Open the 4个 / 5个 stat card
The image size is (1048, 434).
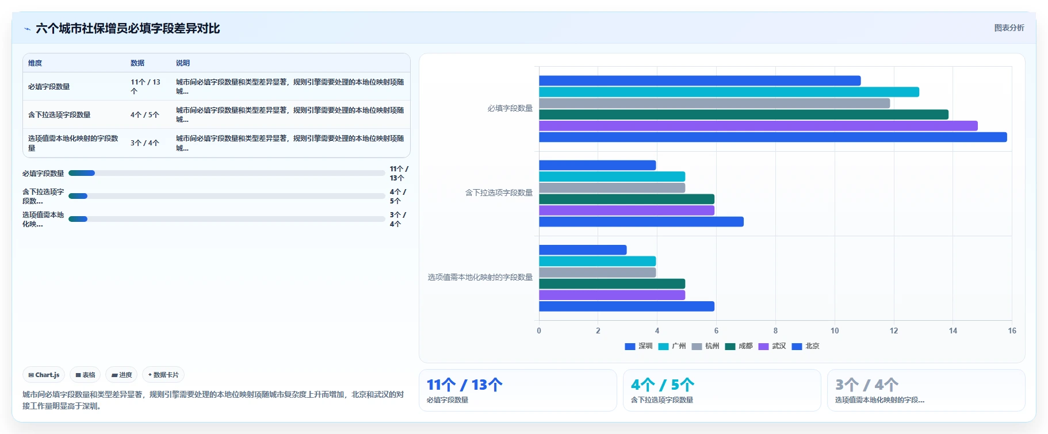(x=722, y=390)
